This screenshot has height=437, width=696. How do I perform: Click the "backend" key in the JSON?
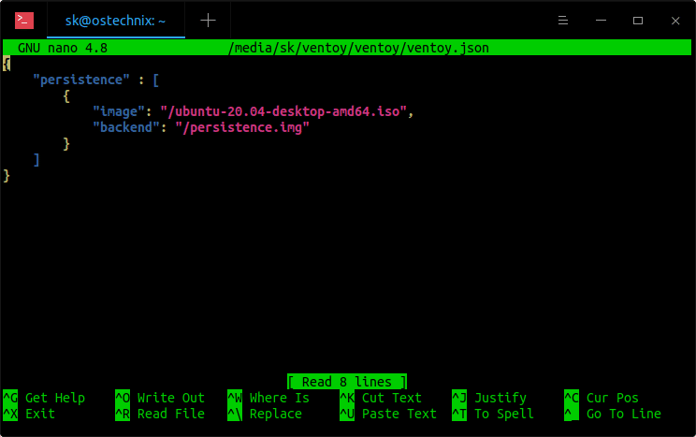pyautogui.click(x=126, y=127)
